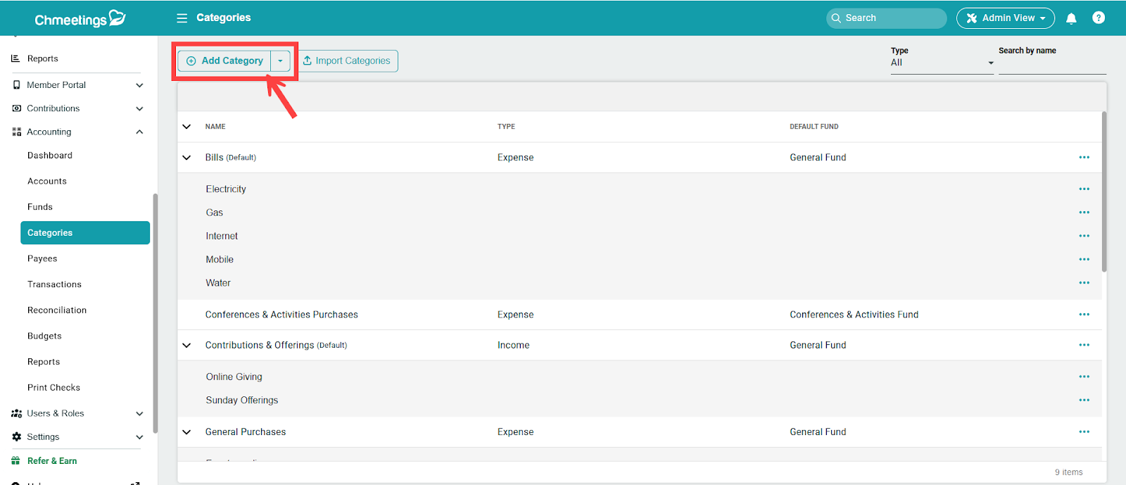Open the Add Category dropdown arrow

click(x=280, y=61)
